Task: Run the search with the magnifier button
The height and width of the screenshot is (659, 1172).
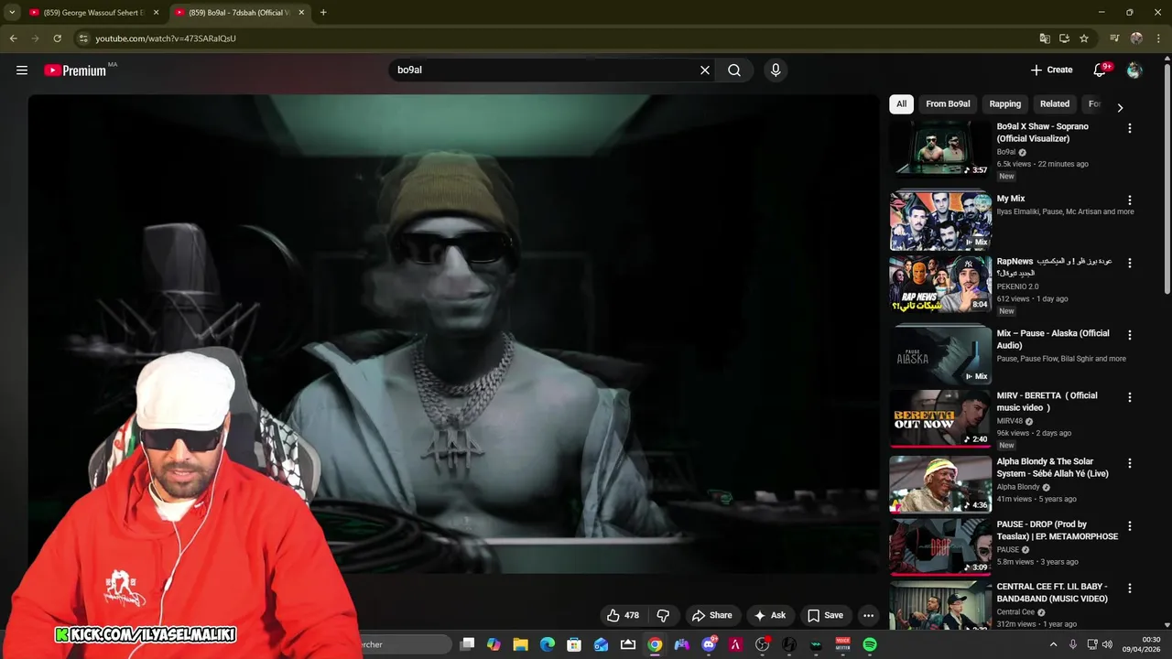Action: point(734,70)
